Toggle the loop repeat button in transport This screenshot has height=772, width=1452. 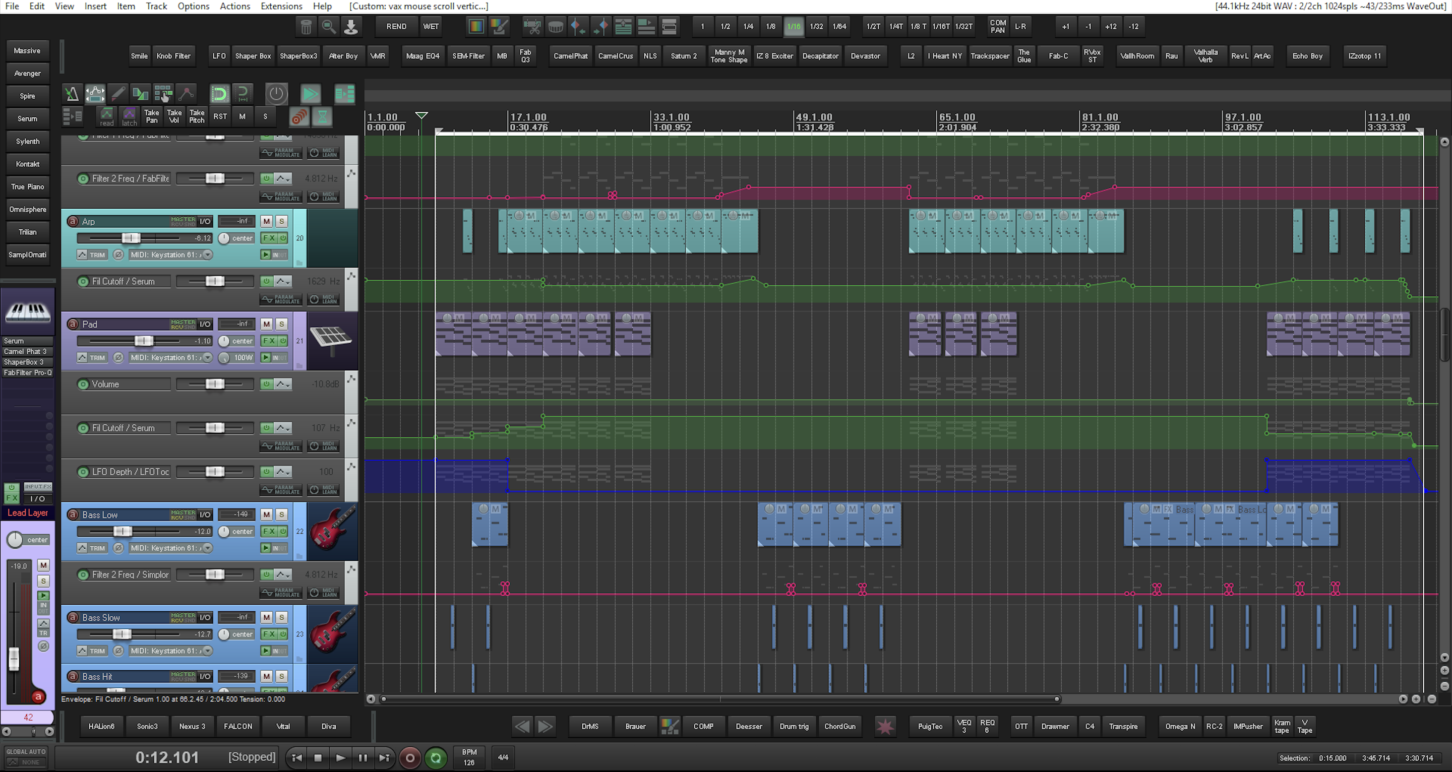[x=435, y=758]
